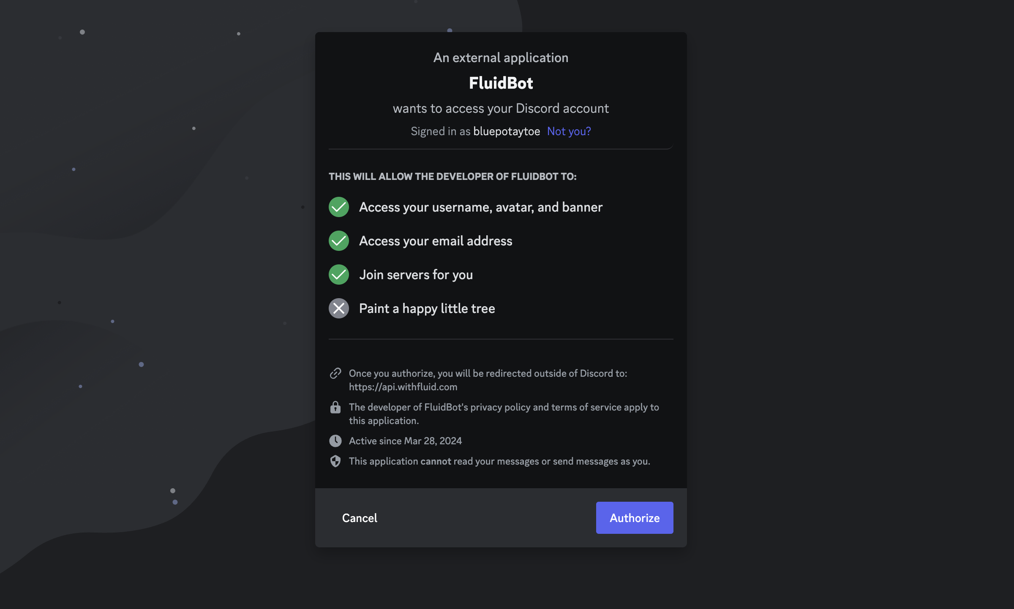Click the "Not you?" link
This screenshot has width=1014, height=609.
pos(569,131)
